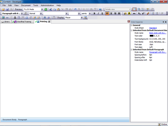
Task: Open the Administration menu
Action: coord(47,5)
